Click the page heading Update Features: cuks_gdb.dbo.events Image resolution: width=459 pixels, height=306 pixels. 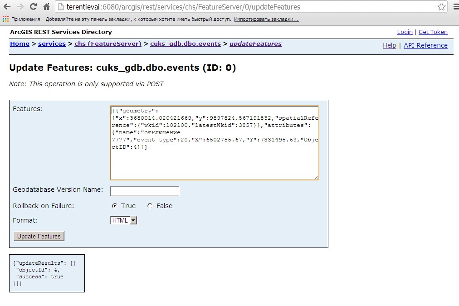pyautogui.click(x=122, y=68)
